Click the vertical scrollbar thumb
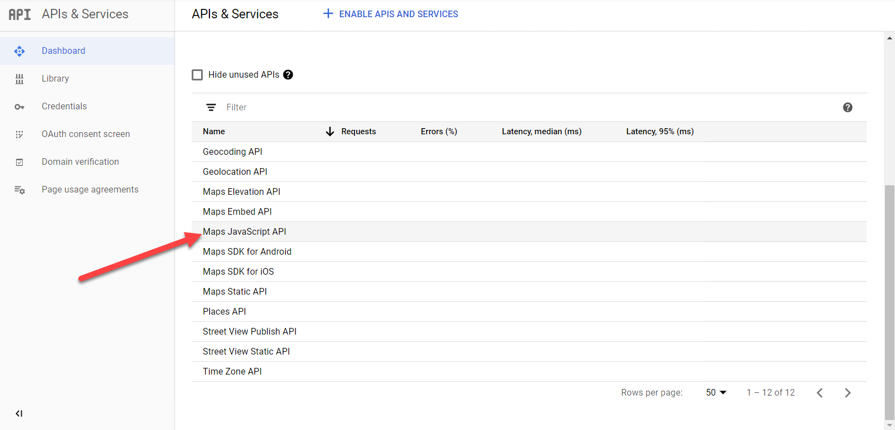 click(x=889, y=303)
